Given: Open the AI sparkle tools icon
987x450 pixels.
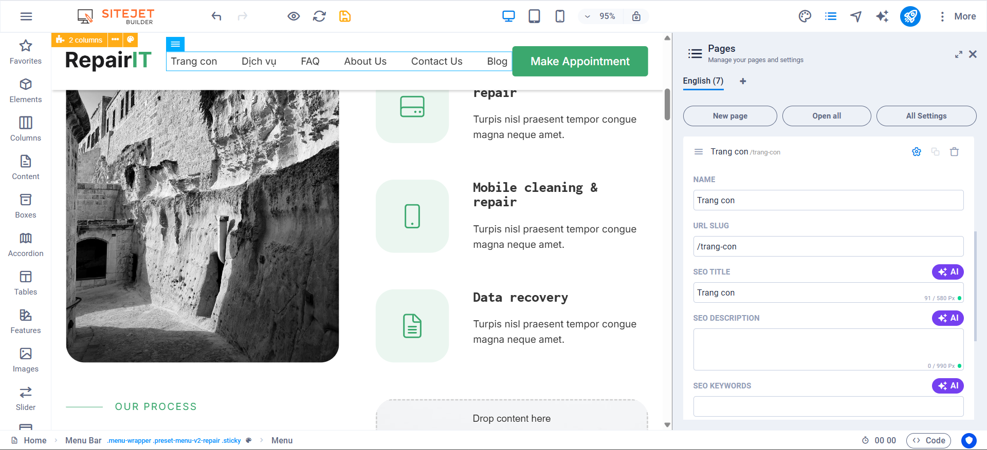Looking at the screenshot, I should click(882, 16).
